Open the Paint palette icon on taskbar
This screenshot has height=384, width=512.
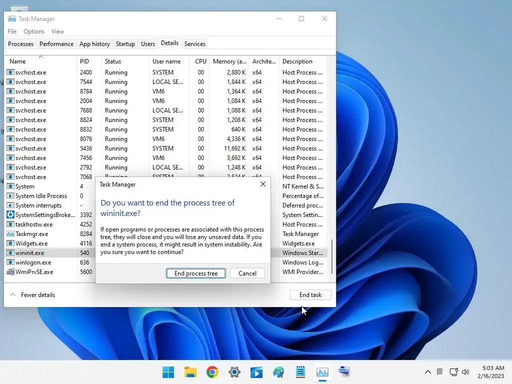(278, 372)
